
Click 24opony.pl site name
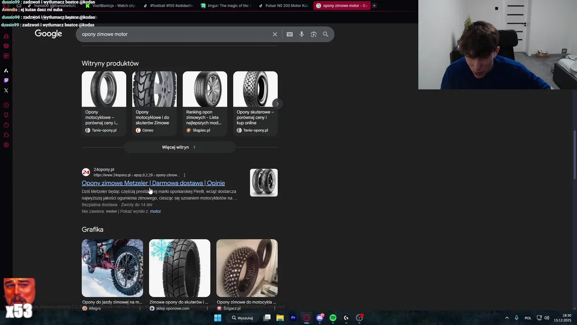[x=104, y=170]
